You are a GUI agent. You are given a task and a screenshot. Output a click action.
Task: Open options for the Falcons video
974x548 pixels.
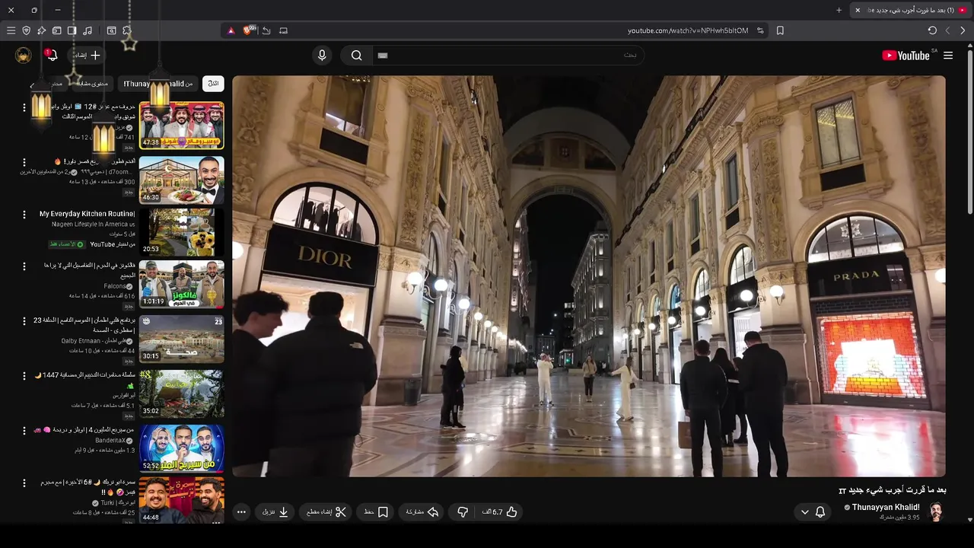pyautogui.click(x=24, y=266)
